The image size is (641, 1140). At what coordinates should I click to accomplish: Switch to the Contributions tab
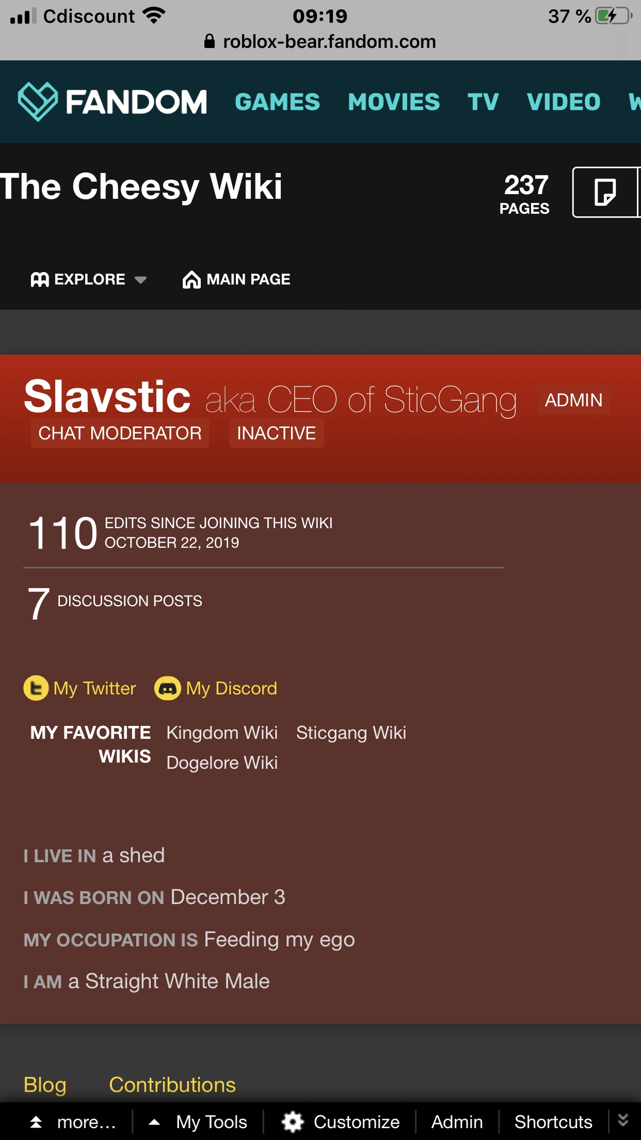click(172, 1085)
